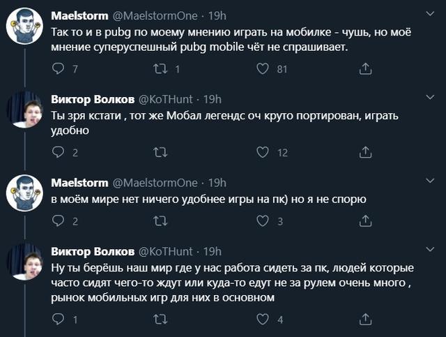Like the tweet with 3 likes
446x337 pixels.
click(x=263, y=221)
